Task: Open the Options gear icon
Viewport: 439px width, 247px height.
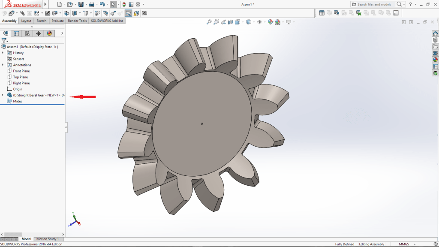Action: coord(138,4)
